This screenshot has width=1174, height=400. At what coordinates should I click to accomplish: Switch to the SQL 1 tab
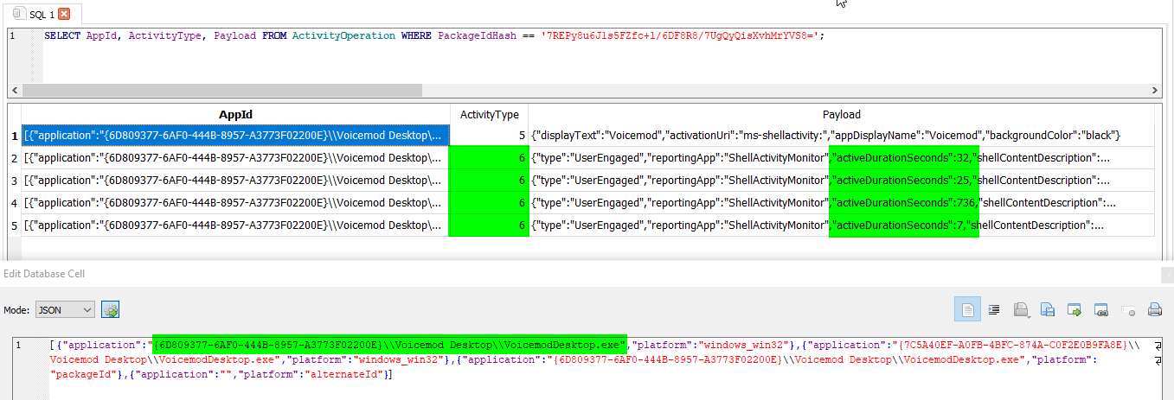point(37,14)
